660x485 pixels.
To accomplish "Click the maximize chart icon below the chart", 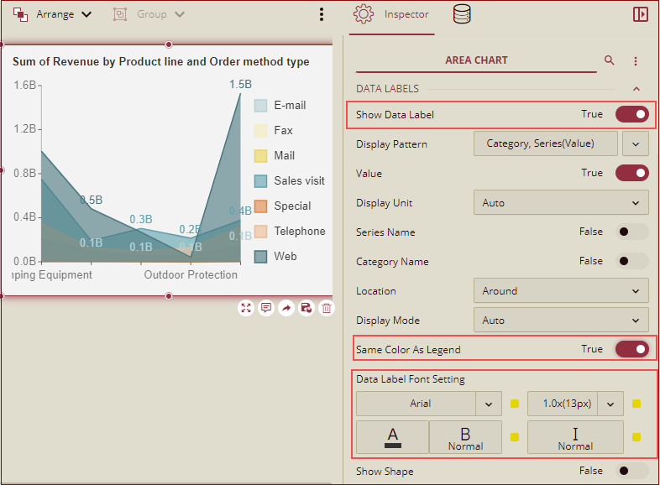I will [x=246, y=308].
